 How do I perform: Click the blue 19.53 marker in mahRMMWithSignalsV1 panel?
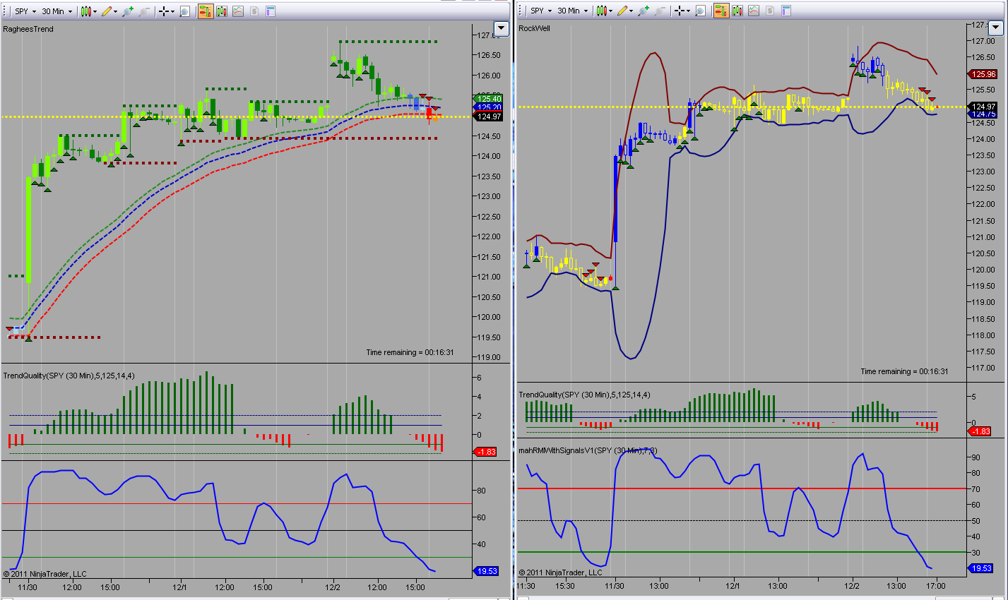(980, 568)
